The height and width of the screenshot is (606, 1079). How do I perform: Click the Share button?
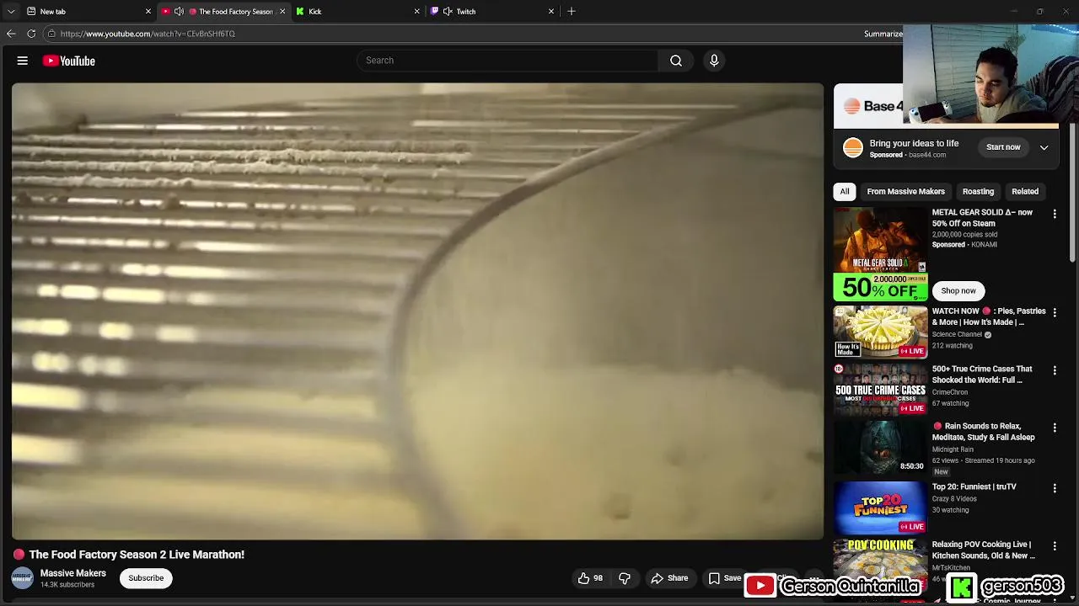coord(669,578)
